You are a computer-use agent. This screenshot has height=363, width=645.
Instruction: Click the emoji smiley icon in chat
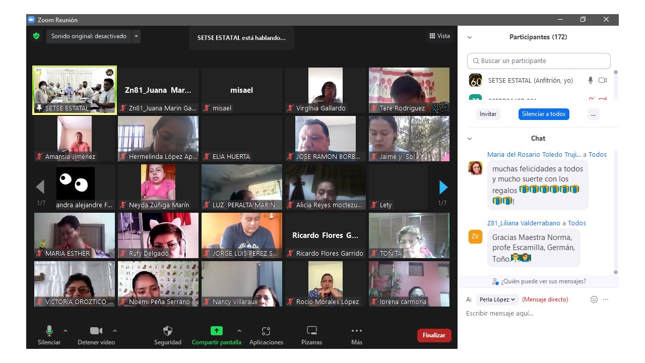[x=594, y=299]
